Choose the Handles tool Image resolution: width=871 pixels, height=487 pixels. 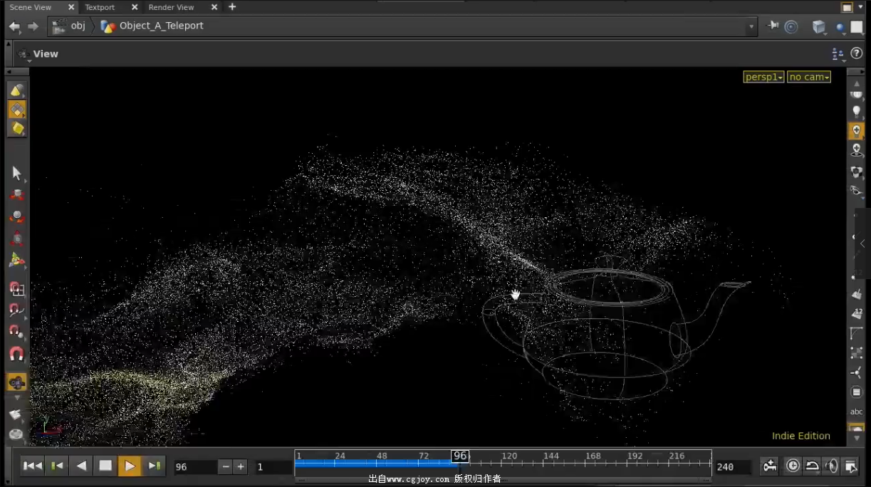17,261
